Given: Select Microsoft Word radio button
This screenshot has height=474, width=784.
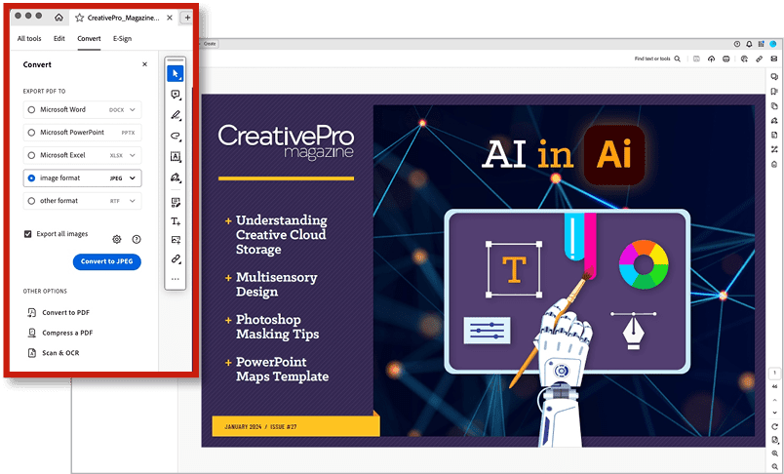Looking at the screenshot, I should [31, 109].
